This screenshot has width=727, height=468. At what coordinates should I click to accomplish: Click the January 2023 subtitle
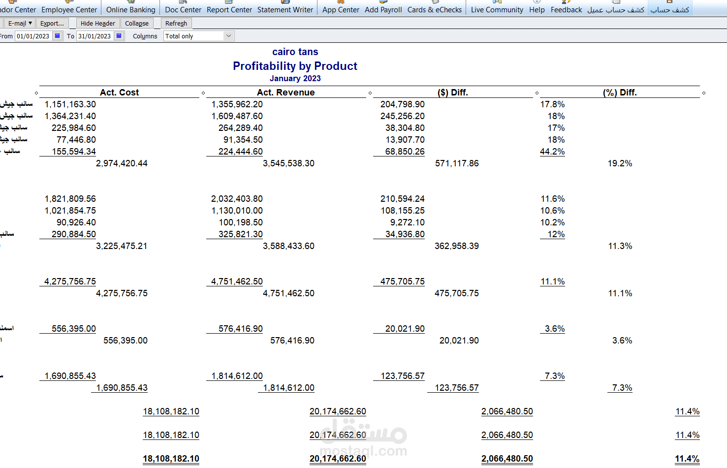(x=295, y=78)
